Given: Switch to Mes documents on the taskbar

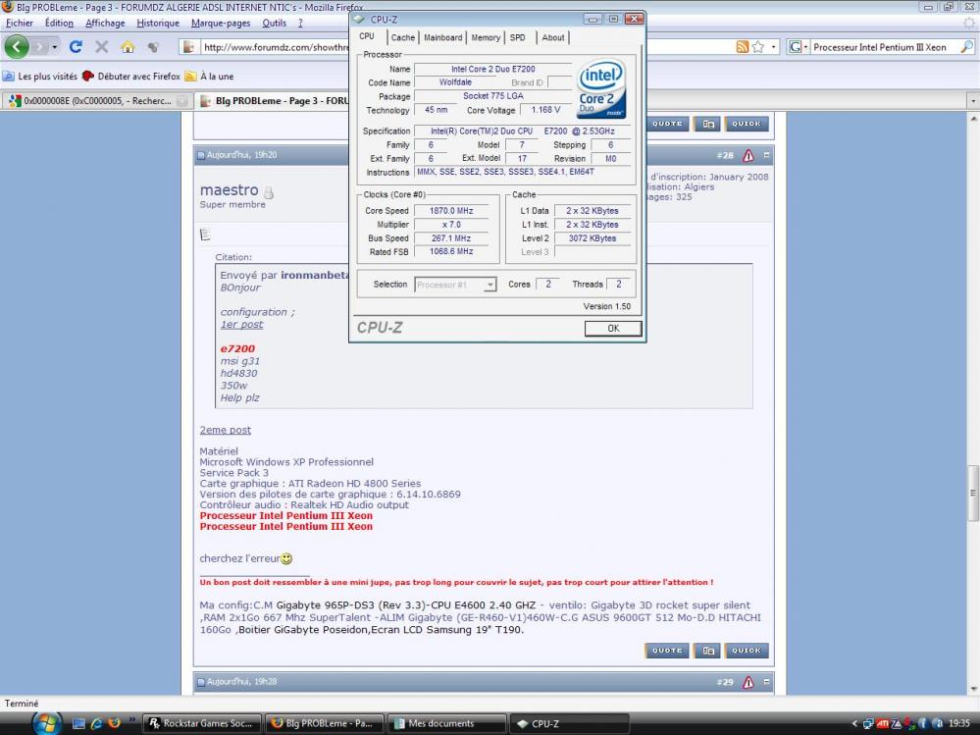Looking at the screenshot, I should click(x=447, y=724).
